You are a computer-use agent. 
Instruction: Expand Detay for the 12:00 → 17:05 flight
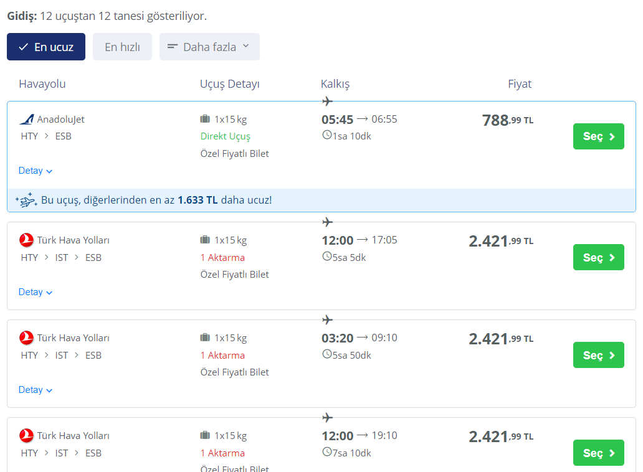click(x=36, y=292)
